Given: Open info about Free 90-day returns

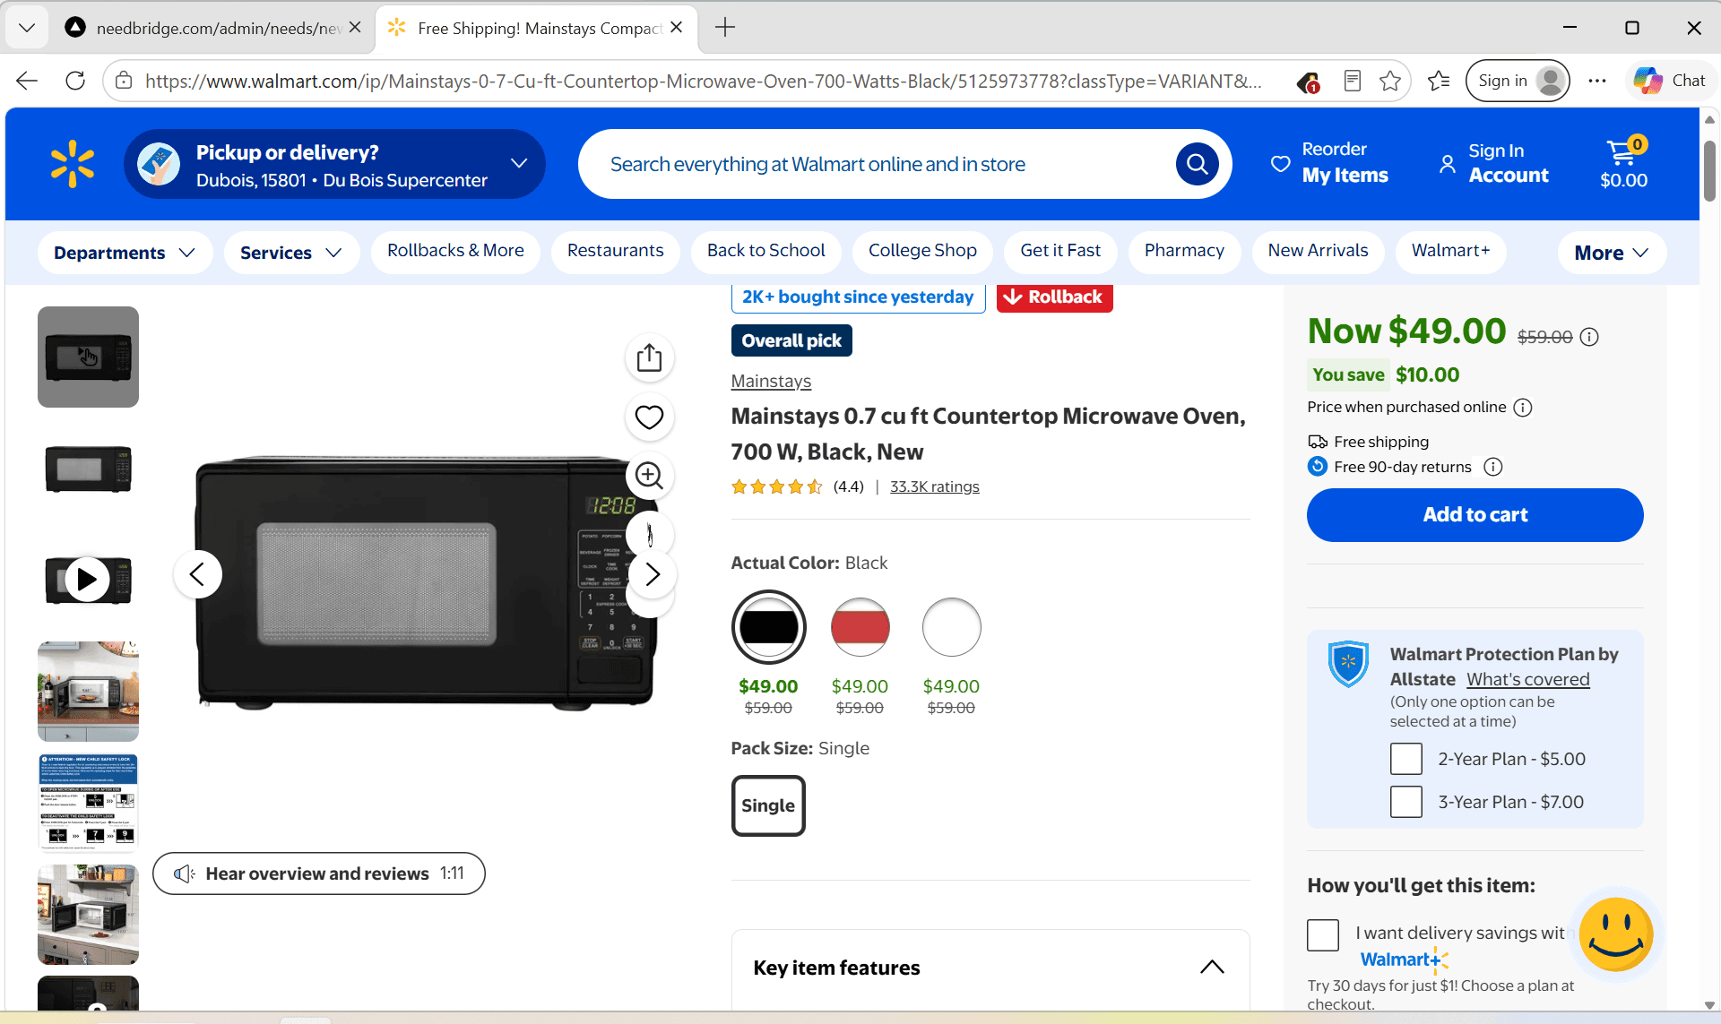Looking at the screenshot, I should [1493, 467].
